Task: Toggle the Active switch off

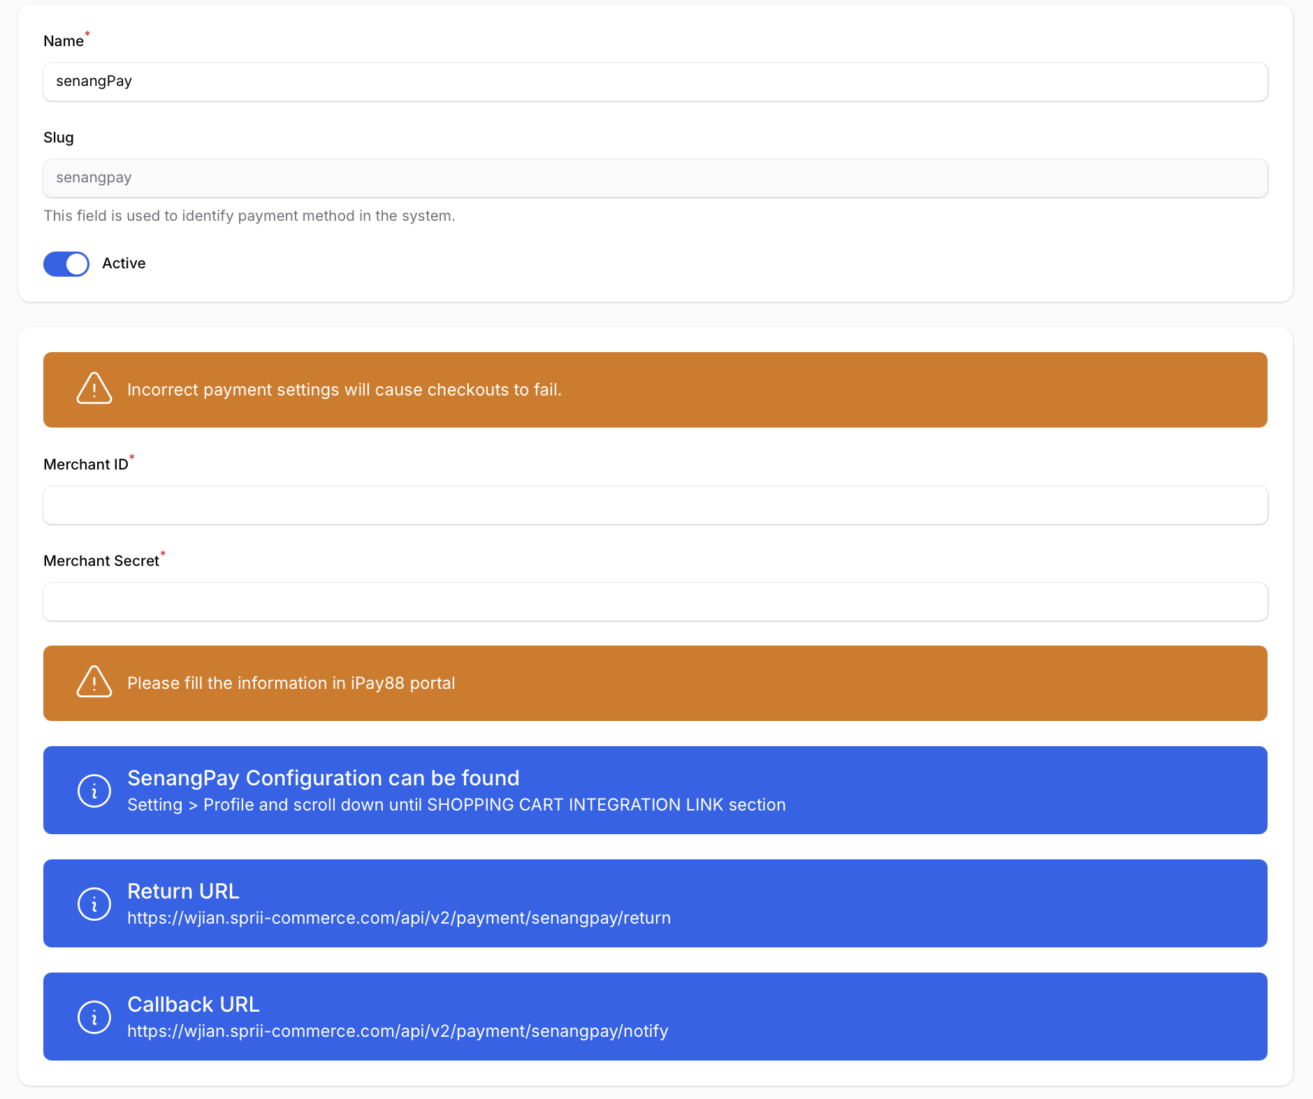Action: coord(66,264)
